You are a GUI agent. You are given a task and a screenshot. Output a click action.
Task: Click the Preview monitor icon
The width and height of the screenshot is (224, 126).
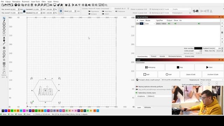pos(55,5)
